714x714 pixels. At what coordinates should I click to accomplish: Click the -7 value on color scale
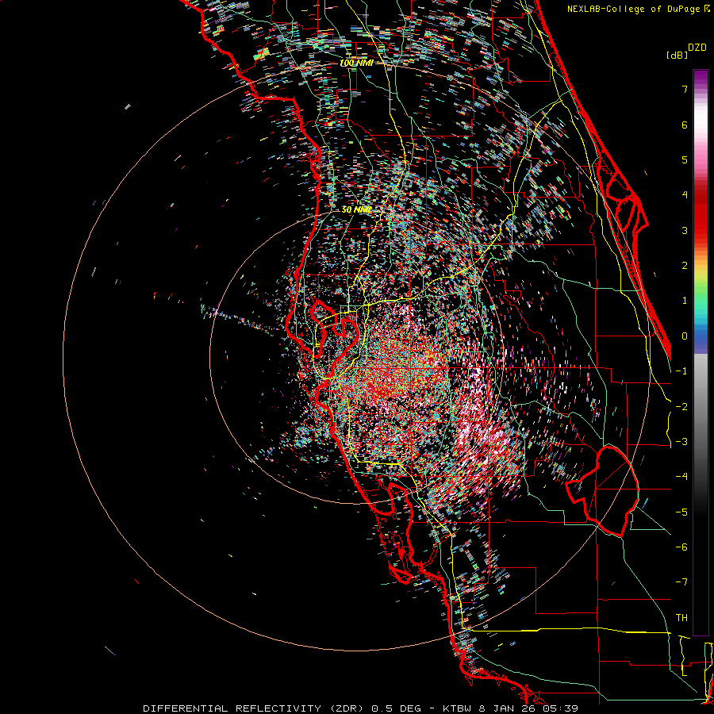(x=681, y=582)
